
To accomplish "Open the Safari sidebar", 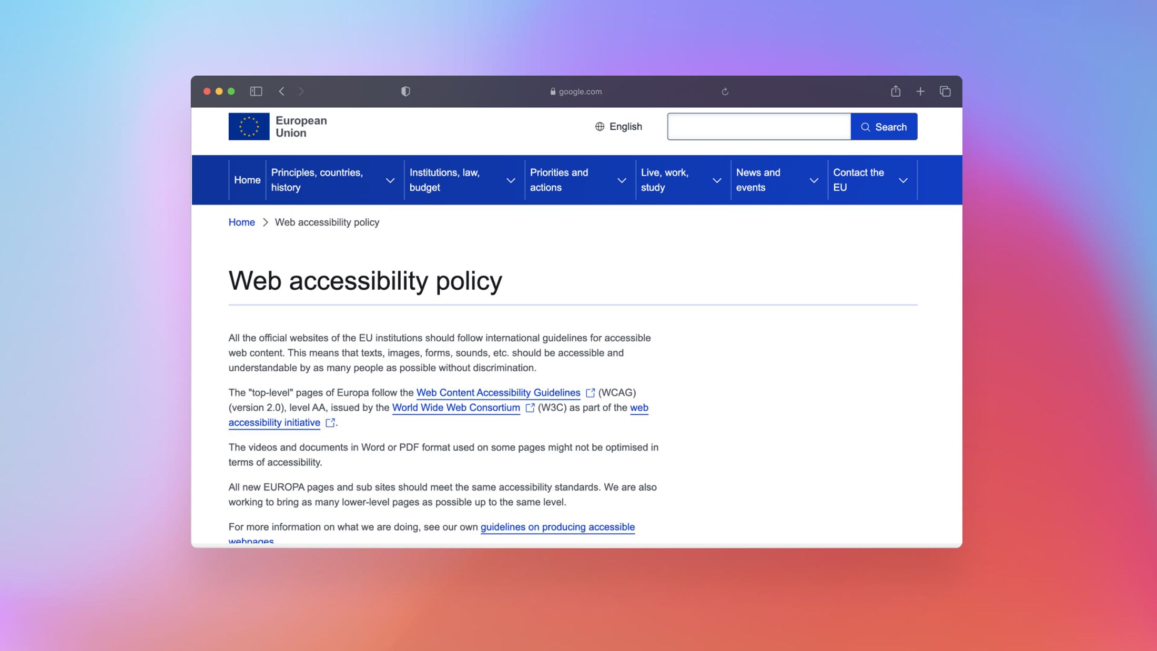I will 256,91.
